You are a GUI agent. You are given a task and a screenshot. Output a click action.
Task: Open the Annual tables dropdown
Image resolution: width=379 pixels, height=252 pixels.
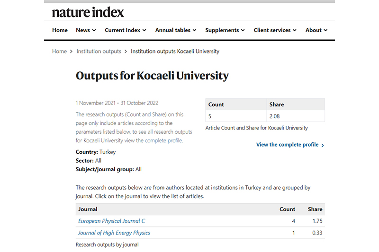click(176, 30)
